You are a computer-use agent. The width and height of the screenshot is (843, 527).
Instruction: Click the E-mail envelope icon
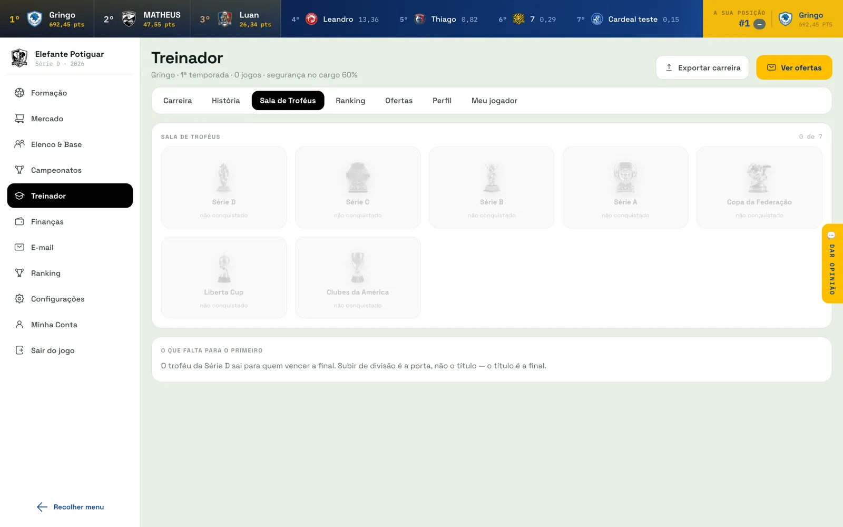19,247
